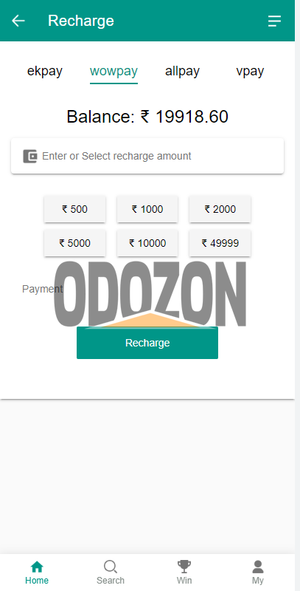Image resolution: width=300 pixels, height=591 pixels.
Task: Tap the Win trophy icon
Action: 184,567
